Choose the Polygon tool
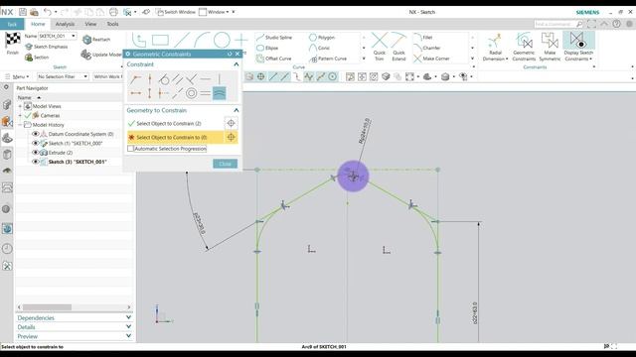 (322, 38)
